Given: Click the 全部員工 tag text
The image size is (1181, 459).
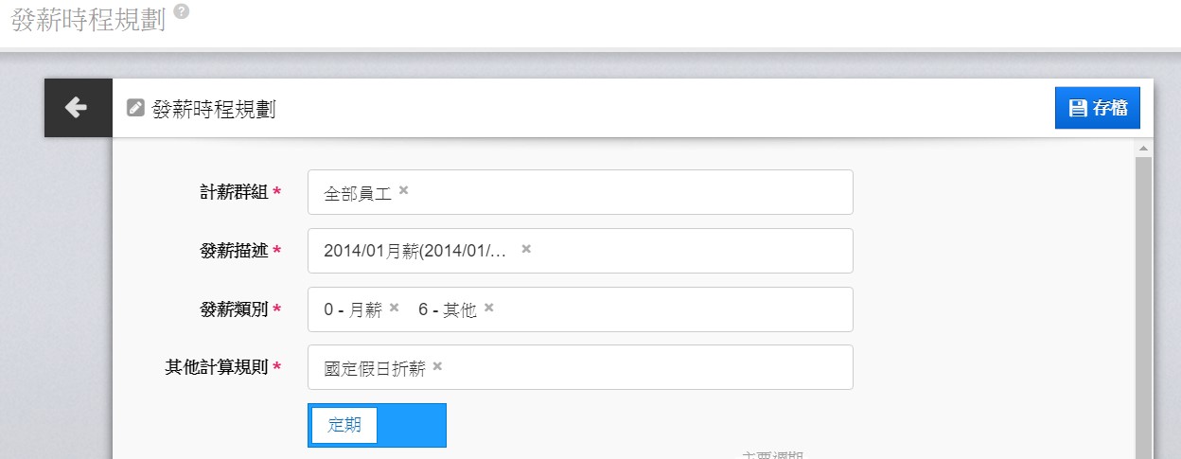Looking at the screenshot, I should pyautogui.click(x=357, y=193).
